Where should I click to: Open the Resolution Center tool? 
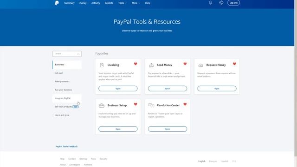point(168,129)
